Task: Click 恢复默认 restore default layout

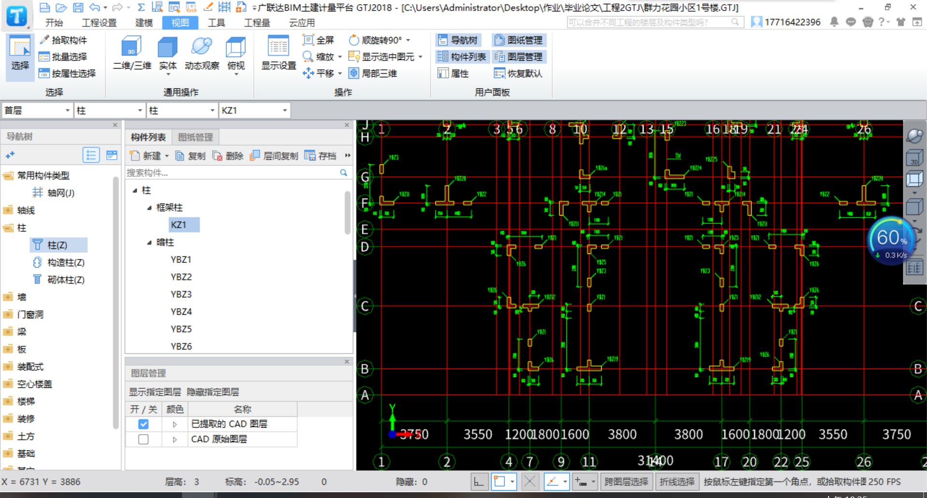Action: pyautogui.click(x=519, y=73)
